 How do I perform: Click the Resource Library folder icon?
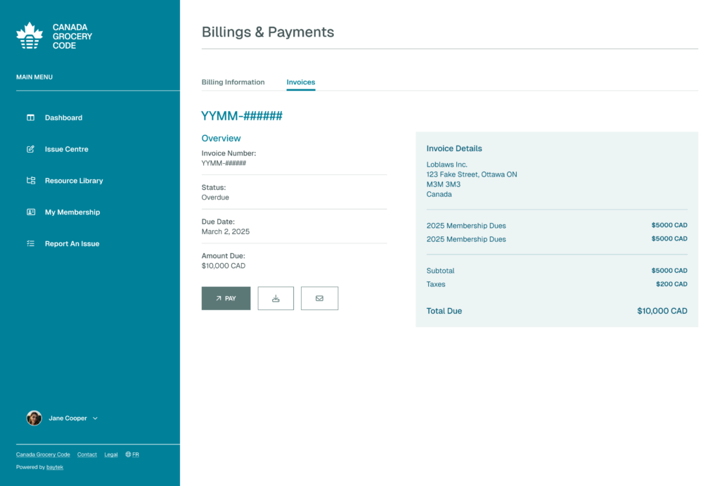point(31,181)
